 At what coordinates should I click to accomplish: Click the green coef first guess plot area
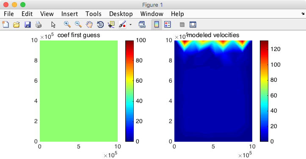click(79, 91)
